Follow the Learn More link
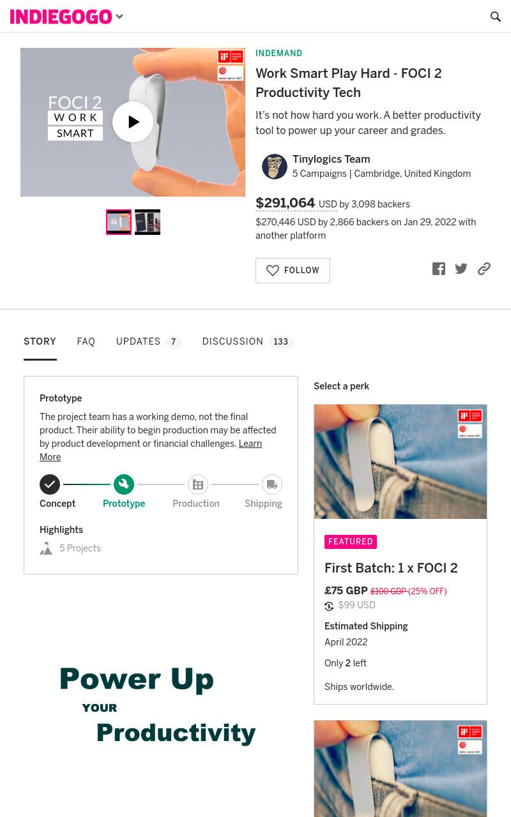 coord(151,451)
